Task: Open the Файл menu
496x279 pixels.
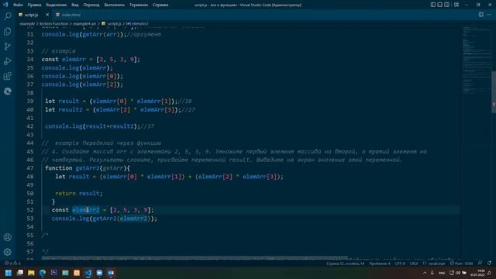Action: 18,5
